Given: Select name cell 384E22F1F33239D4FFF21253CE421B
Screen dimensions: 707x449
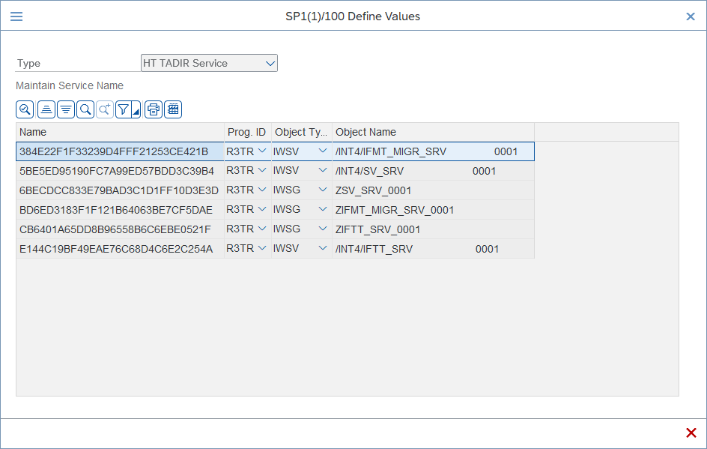Looking at the screenshot, I should pos(120,151).
